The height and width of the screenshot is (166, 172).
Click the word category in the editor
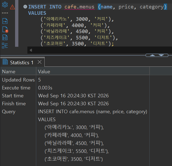coord(152,7)
